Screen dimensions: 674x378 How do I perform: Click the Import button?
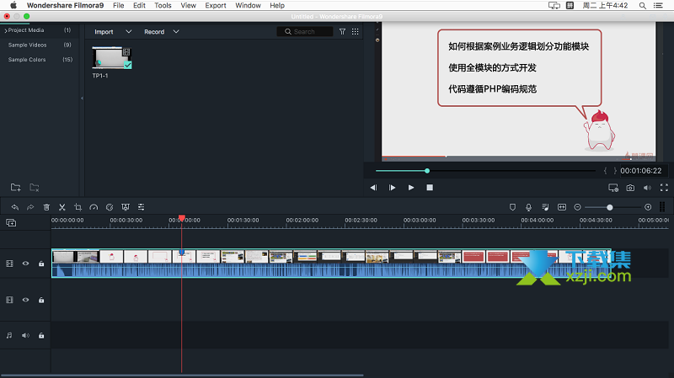click(104, 32)
